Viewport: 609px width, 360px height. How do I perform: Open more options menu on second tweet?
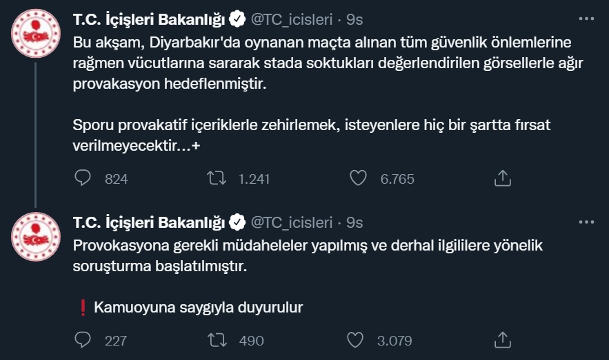click(586, 222)
